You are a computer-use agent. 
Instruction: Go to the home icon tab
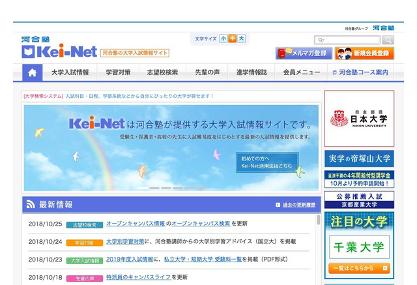coord(32,72)
